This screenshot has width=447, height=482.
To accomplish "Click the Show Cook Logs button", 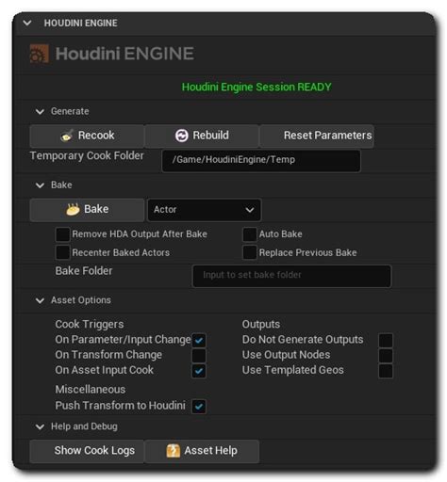I will 87,451.
